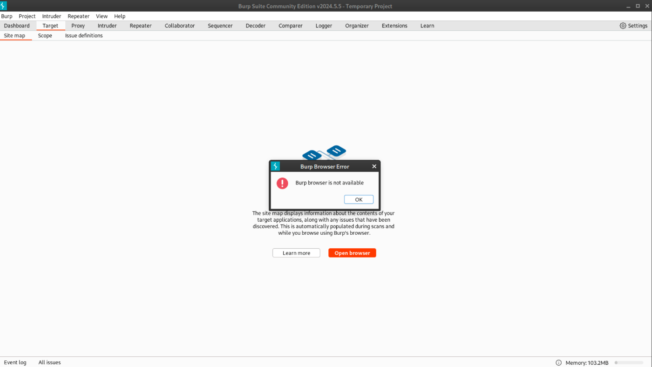652x367 pixels.
Task: Open the Project menu
Action: [27, 16]
